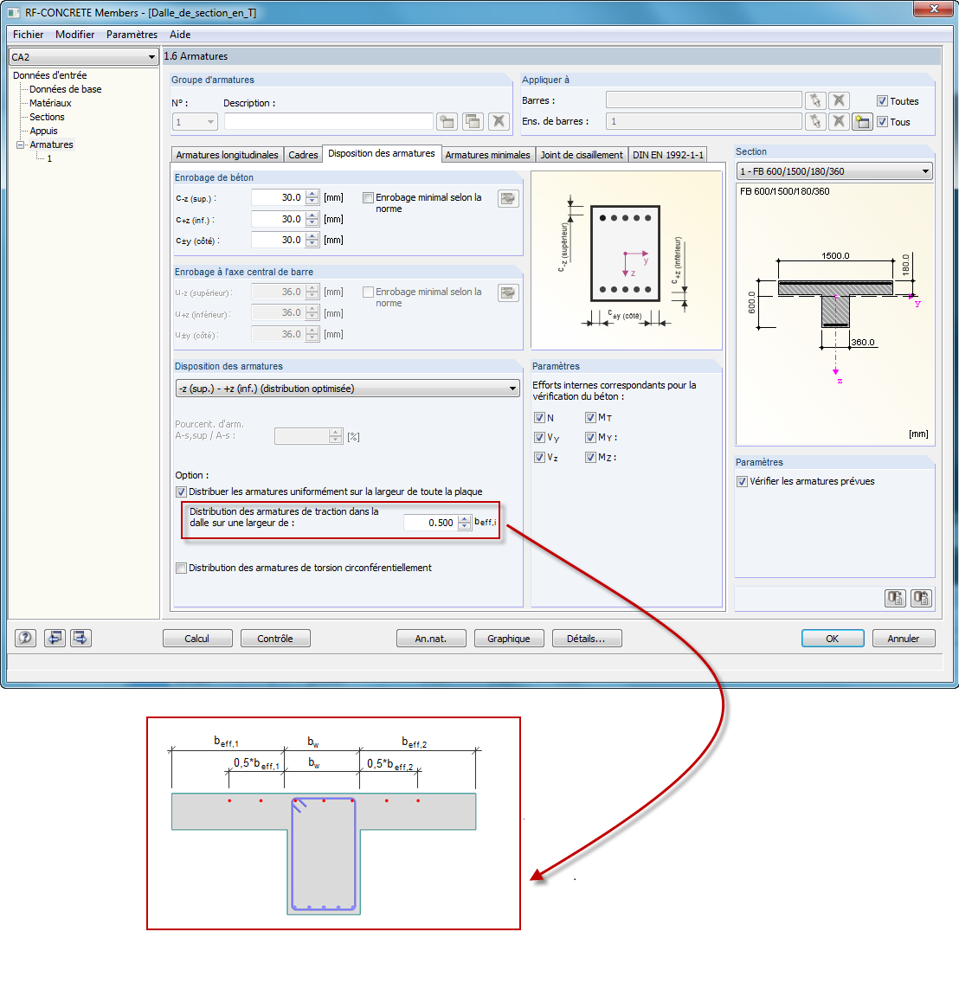
Task: Adjust c±y (côté) cover spinner
Action: coord(312,240)
